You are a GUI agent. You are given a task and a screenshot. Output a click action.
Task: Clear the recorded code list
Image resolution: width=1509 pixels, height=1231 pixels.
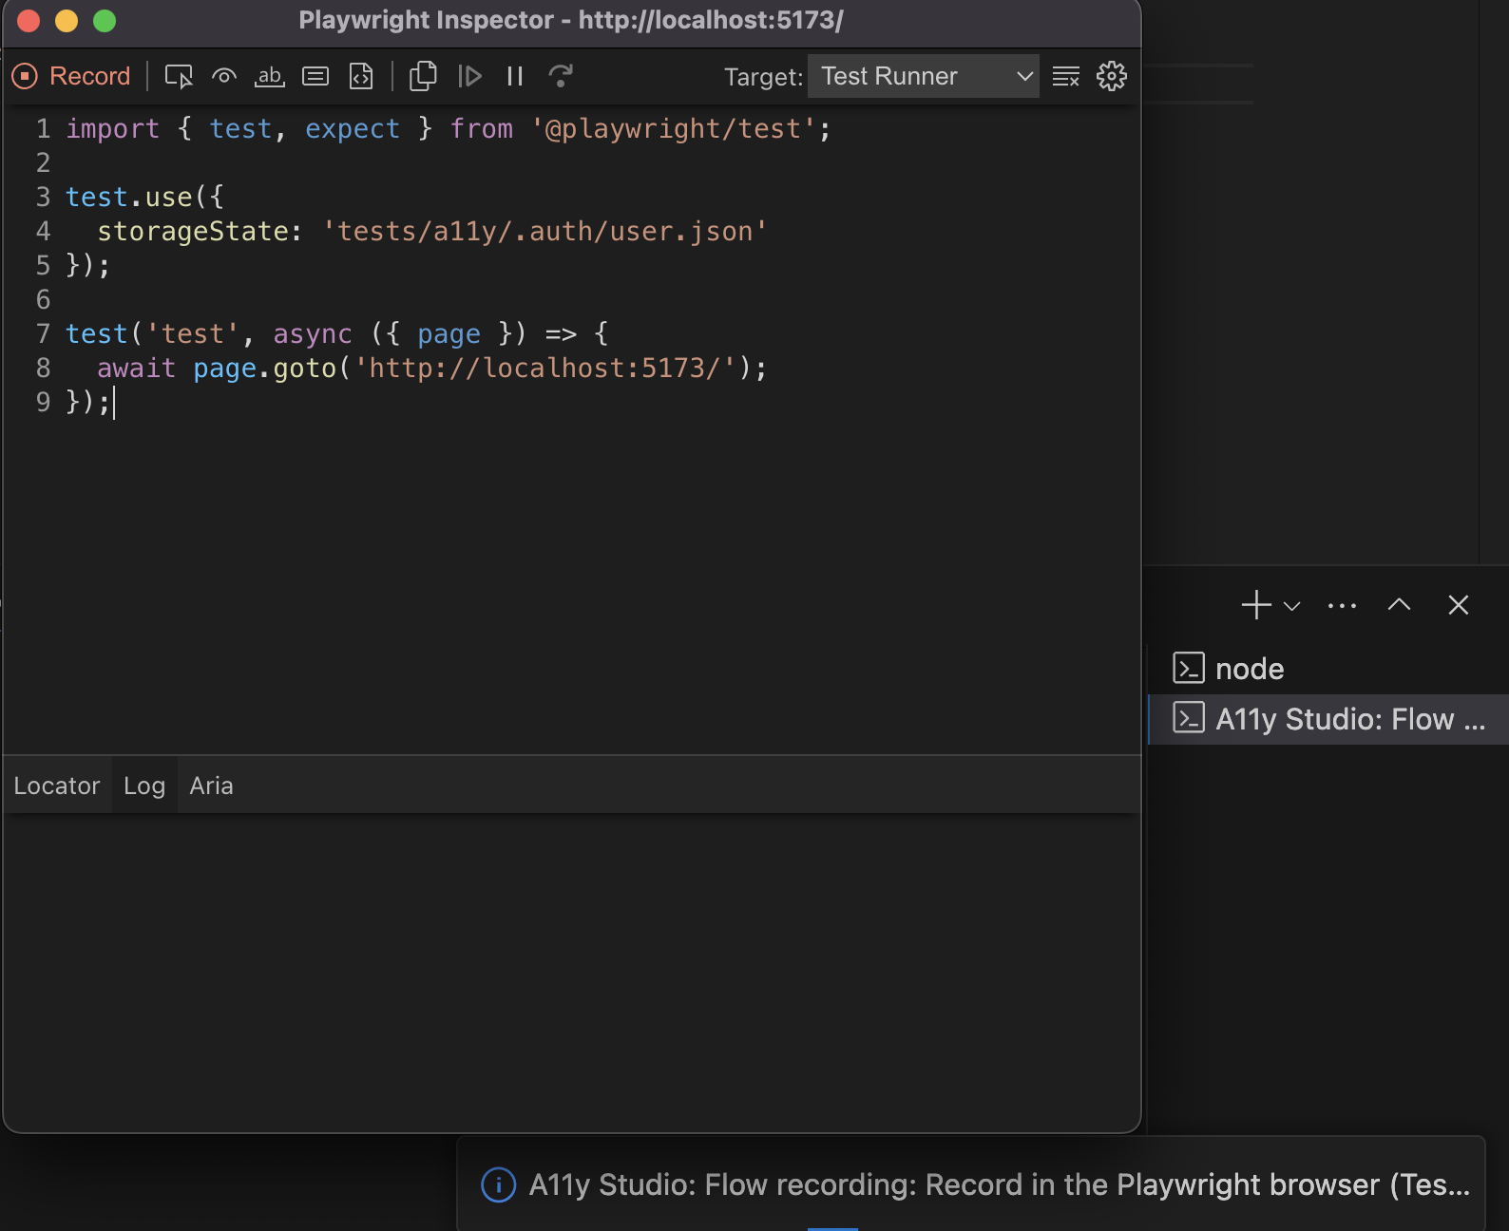point(1066,76)
